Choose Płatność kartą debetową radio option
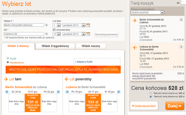 [x=151, y=97]
